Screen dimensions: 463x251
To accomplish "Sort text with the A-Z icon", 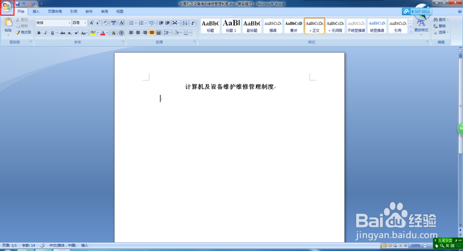I will 185,23.
